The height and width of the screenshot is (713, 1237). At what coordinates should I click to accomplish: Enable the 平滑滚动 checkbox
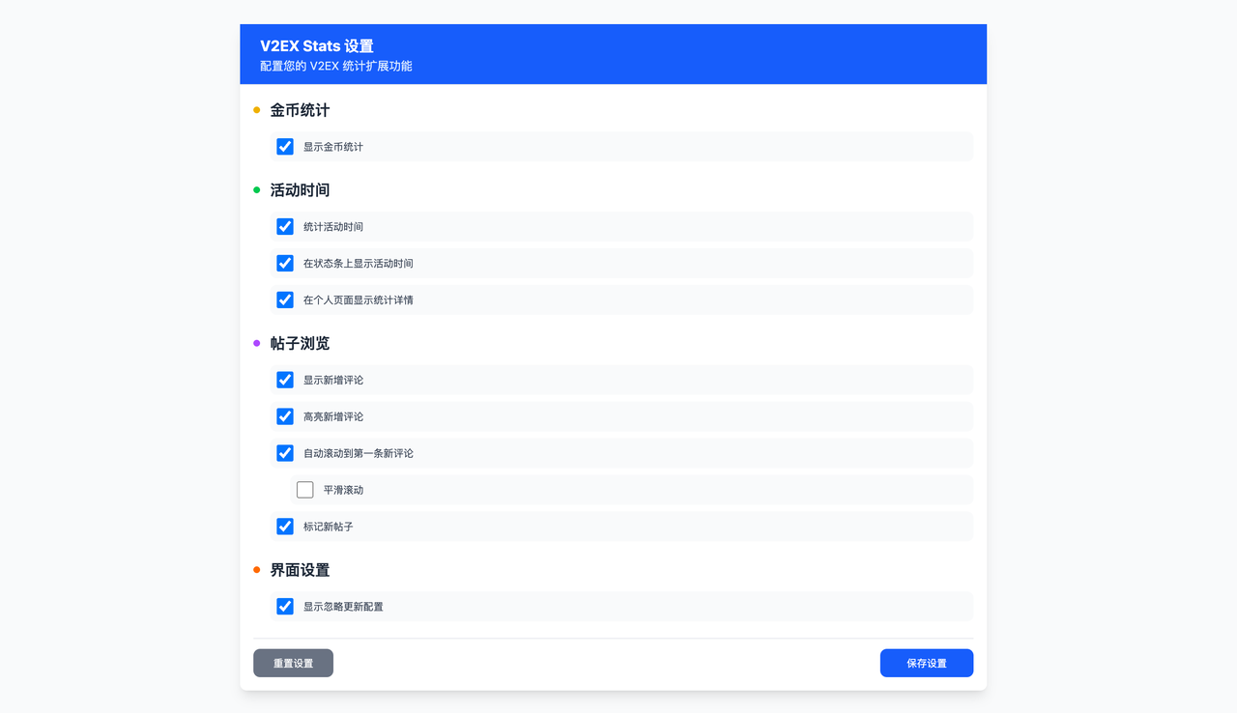click(x=305, y=490)
